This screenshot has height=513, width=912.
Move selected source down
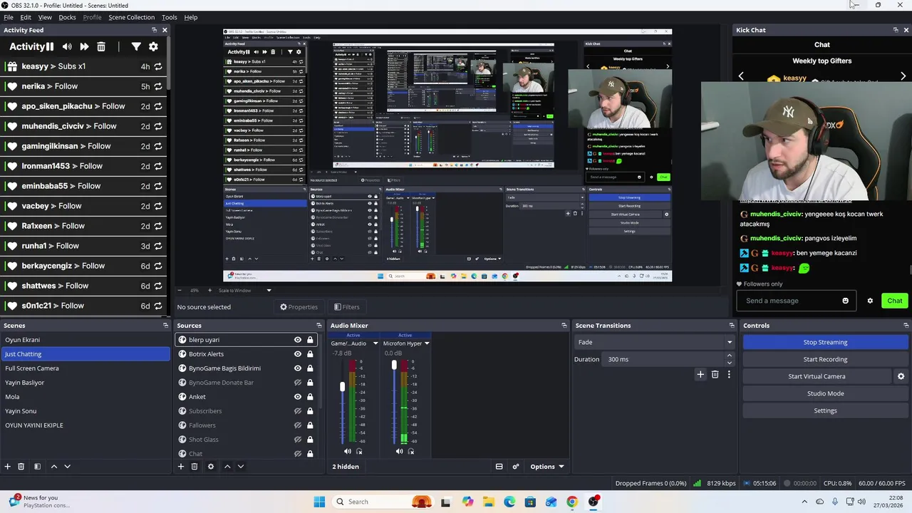(240, 467)
